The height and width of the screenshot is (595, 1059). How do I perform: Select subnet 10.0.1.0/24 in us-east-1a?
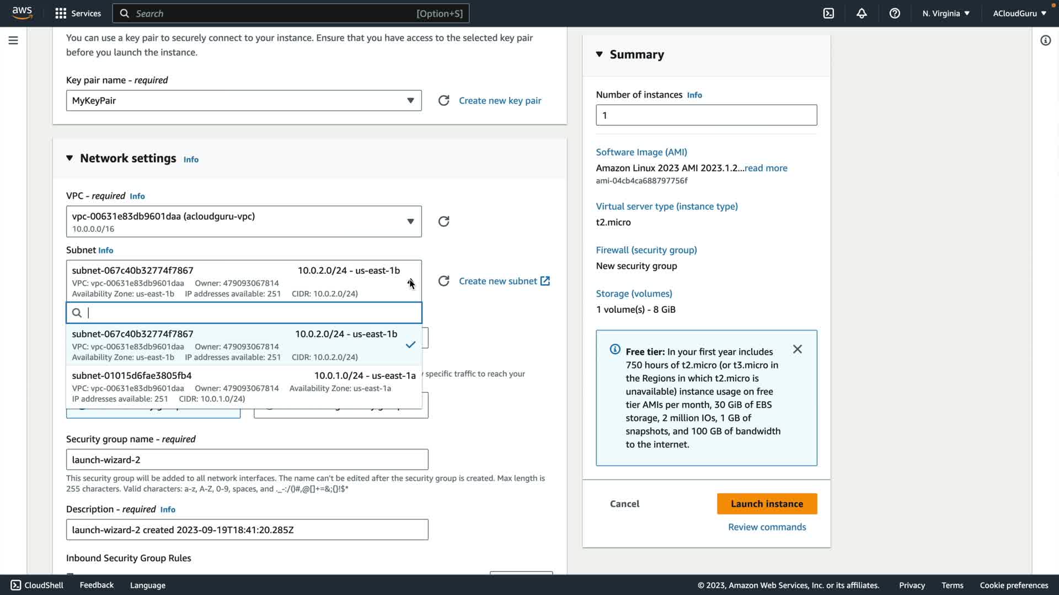point(244,387)
